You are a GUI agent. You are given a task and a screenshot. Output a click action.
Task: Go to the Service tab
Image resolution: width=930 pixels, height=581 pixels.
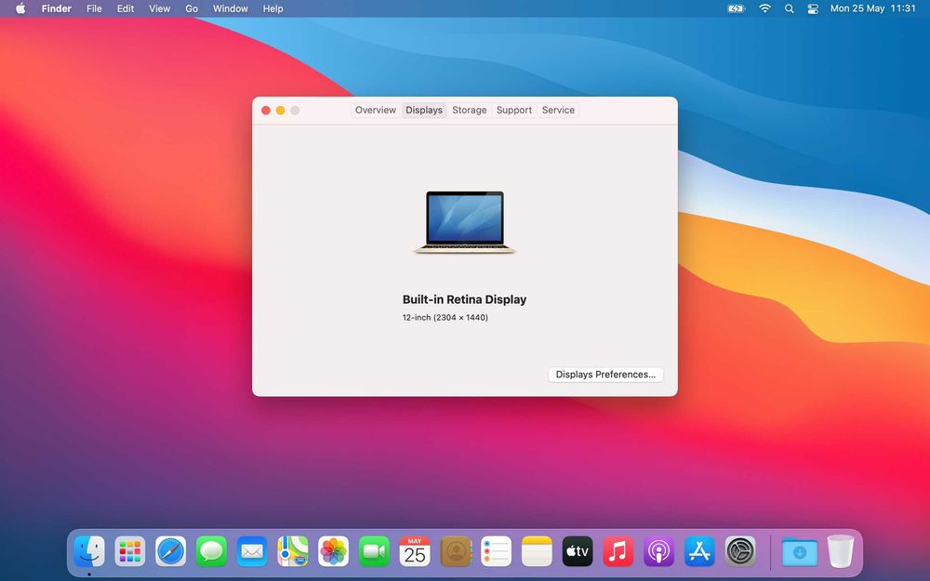(x=558, y=111)
